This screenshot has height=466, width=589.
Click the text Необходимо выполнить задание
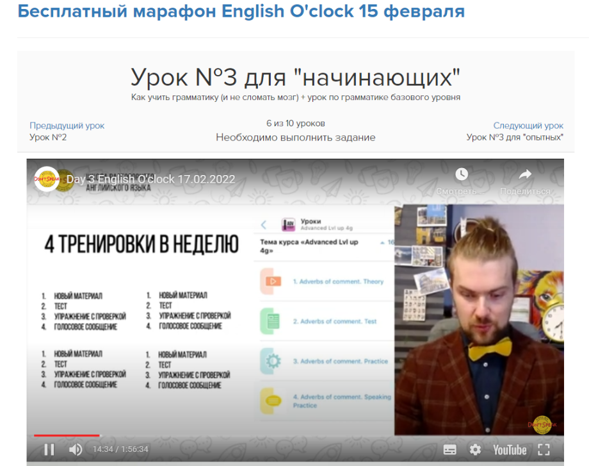(x=296, y=137)
